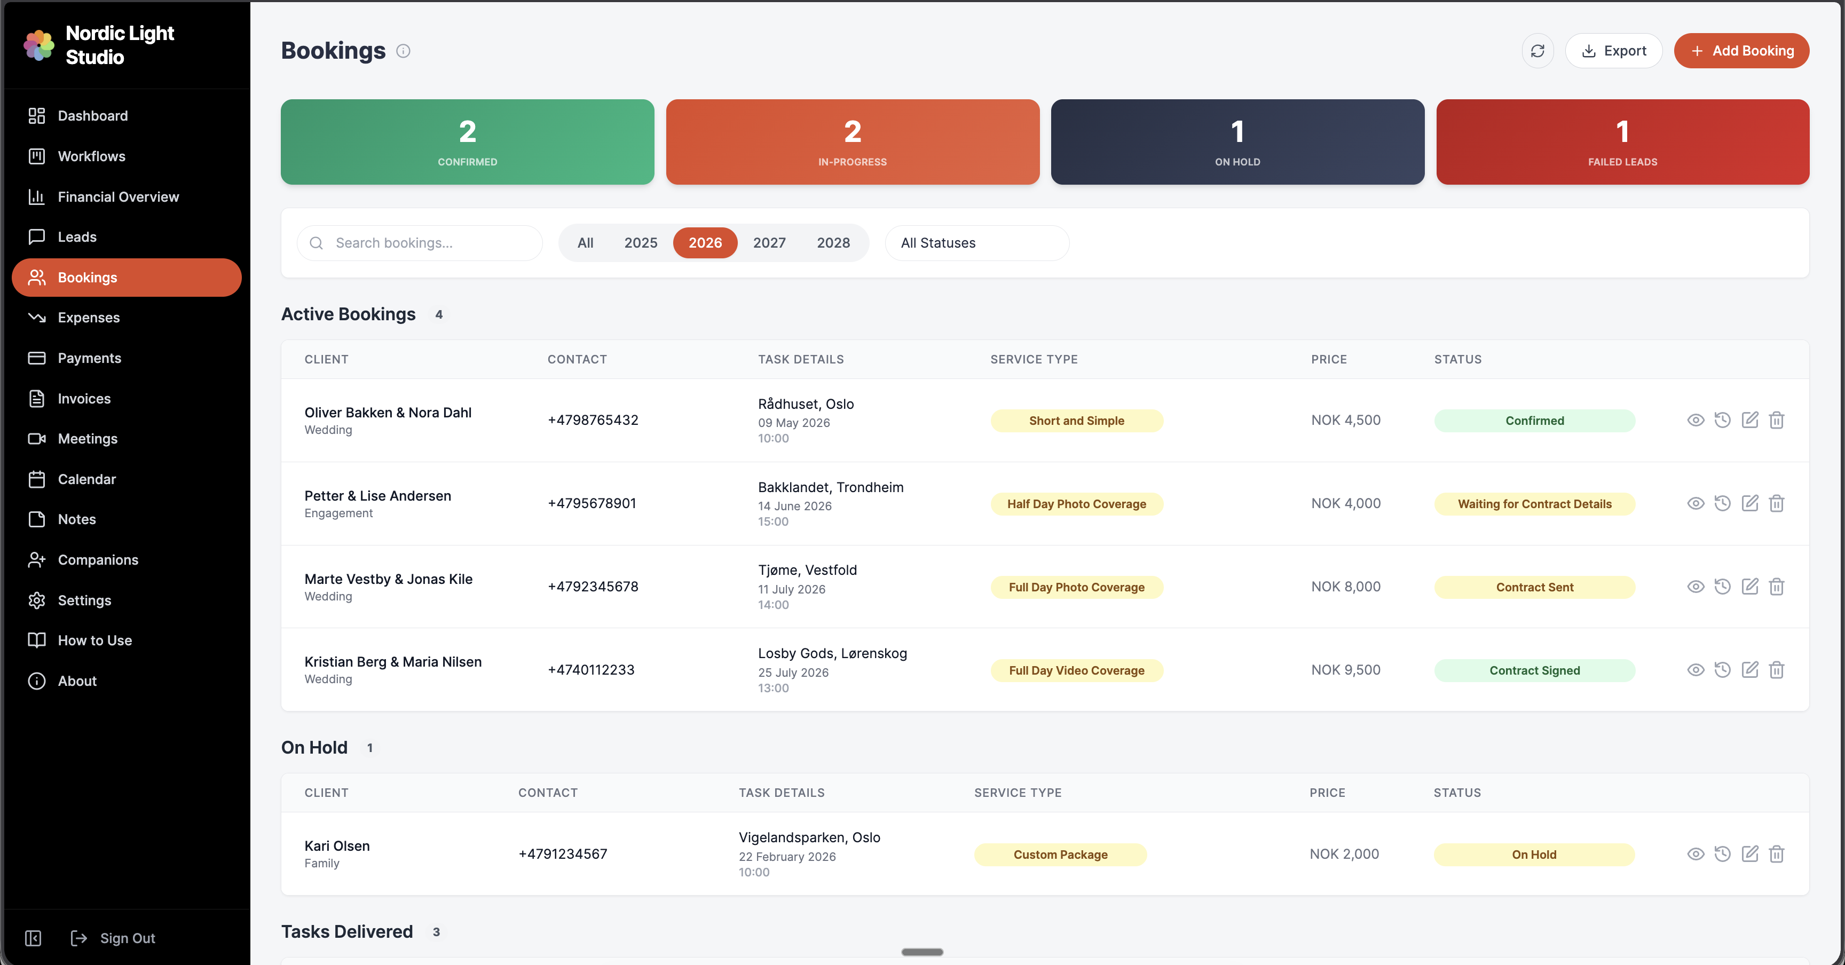The height and width of the screenshot is (965, 1845).
Task: Collapse the sidebar panel icon
Action: click(33, 938)
